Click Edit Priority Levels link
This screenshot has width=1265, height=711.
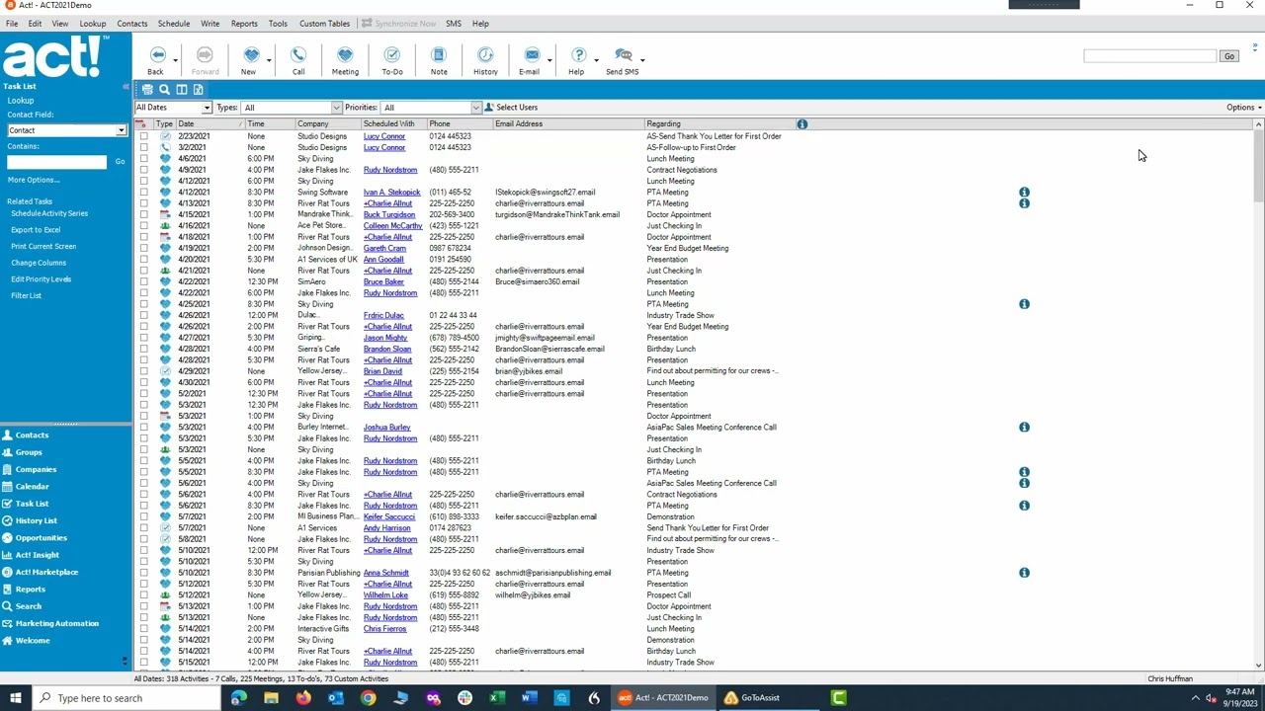click(41, 279)
